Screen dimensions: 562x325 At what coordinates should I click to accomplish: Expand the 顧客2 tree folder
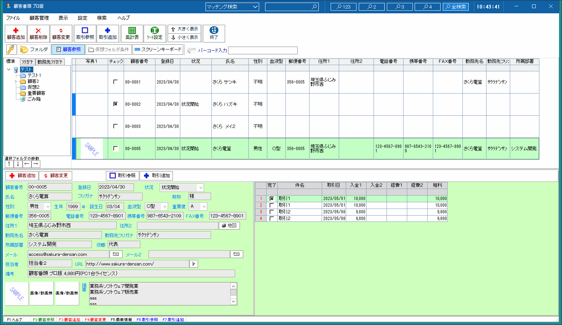tap(16, 81)
